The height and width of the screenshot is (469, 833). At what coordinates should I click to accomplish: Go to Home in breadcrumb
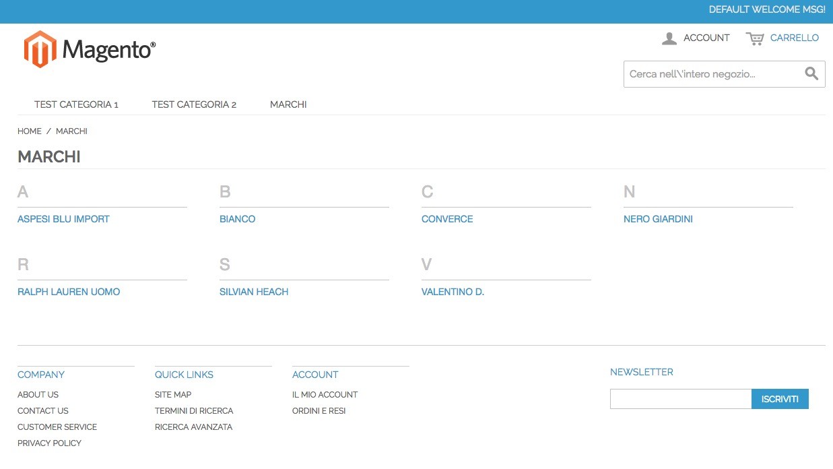tap(30, 131)
